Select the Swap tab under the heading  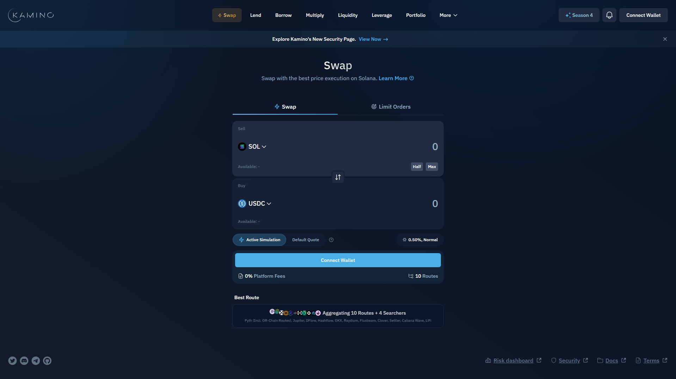click(285, 107)
